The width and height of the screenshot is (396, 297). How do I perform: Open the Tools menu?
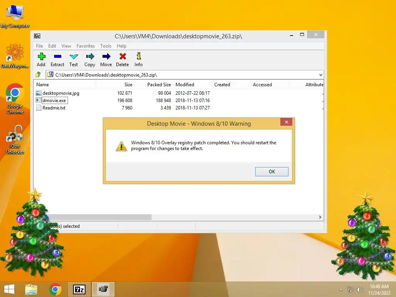click(106, 46)
